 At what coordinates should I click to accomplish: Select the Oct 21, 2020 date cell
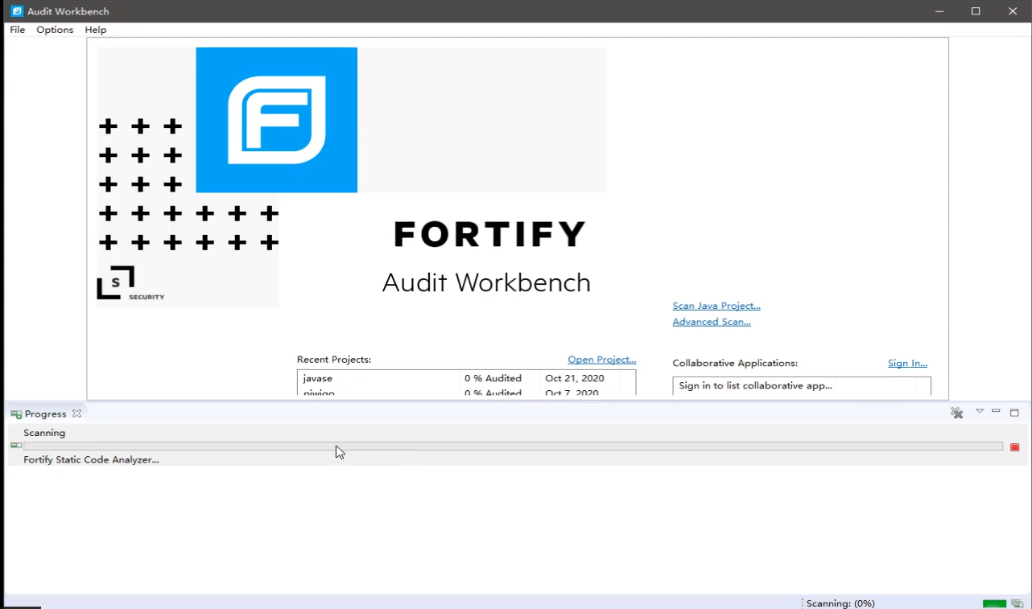pos(574,378)
